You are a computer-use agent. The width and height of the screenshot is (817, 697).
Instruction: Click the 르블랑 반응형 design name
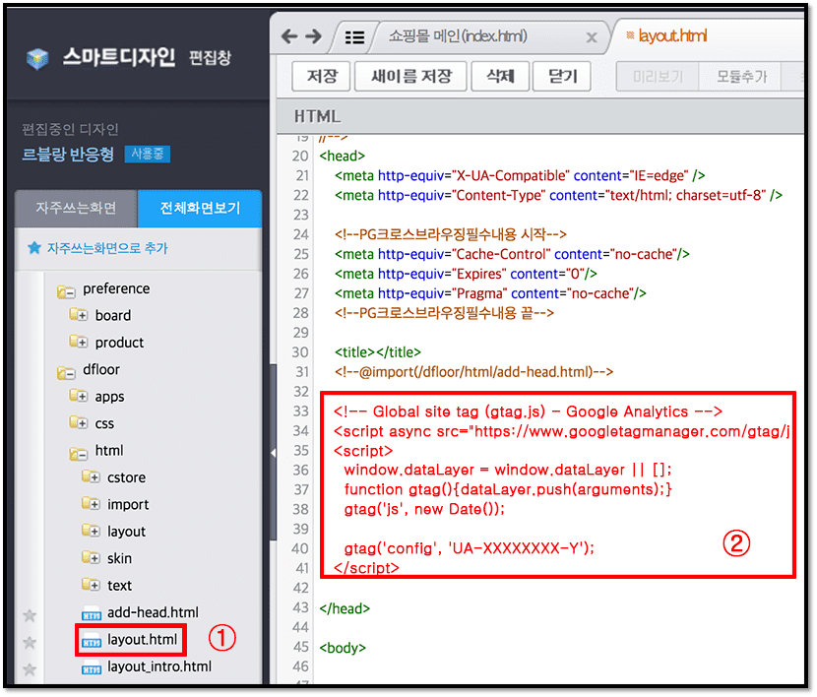[68, 155]
